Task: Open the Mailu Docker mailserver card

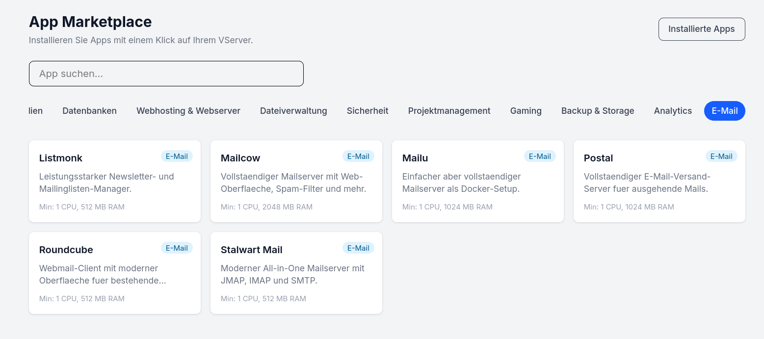Action: (477, 181)
